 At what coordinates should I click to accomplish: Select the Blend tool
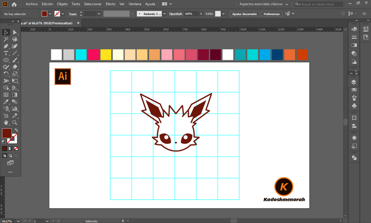(14, 102)
